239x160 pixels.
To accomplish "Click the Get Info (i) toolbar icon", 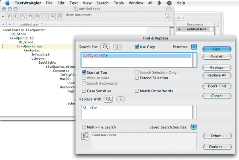I will point(60,16).
